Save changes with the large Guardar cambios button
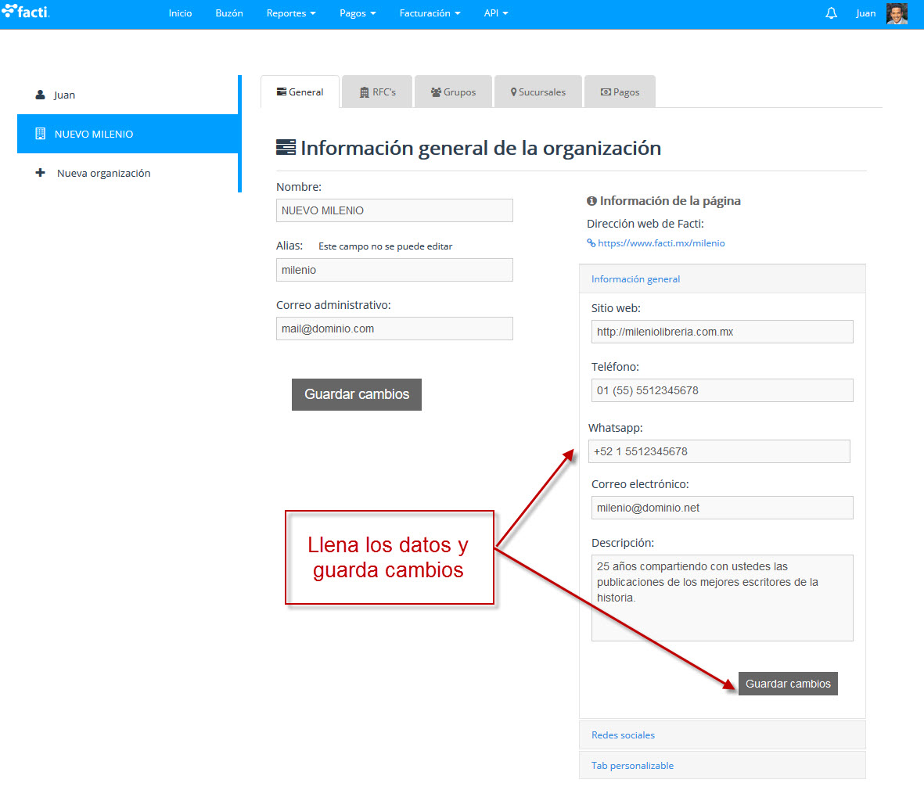The height and width of the screenshot is (801, 924). pos(357,394)
